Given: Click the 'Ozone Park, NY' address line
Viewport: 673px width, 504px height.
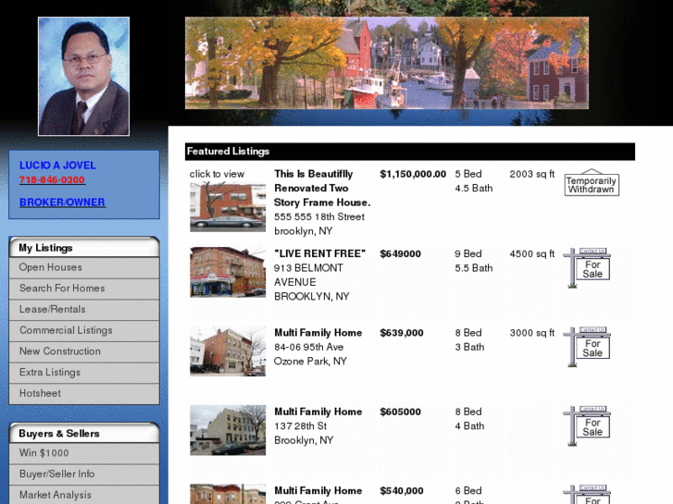Looking at the screenshot, I should tap(310, 362).
